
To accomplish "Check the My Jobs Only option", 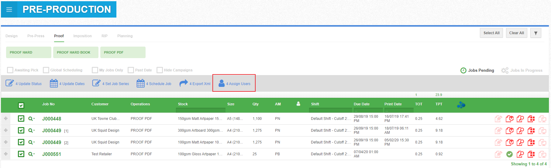I will pyautogui.click(x=95, y=70).
